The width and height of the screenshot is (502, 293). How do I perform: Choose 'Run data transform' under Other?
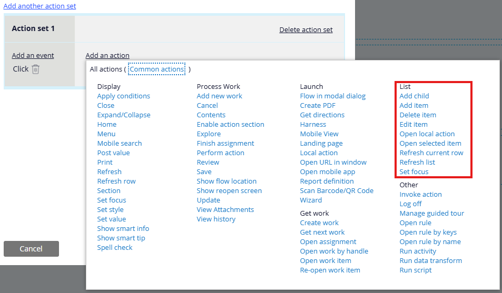click(x=430, y=260)
